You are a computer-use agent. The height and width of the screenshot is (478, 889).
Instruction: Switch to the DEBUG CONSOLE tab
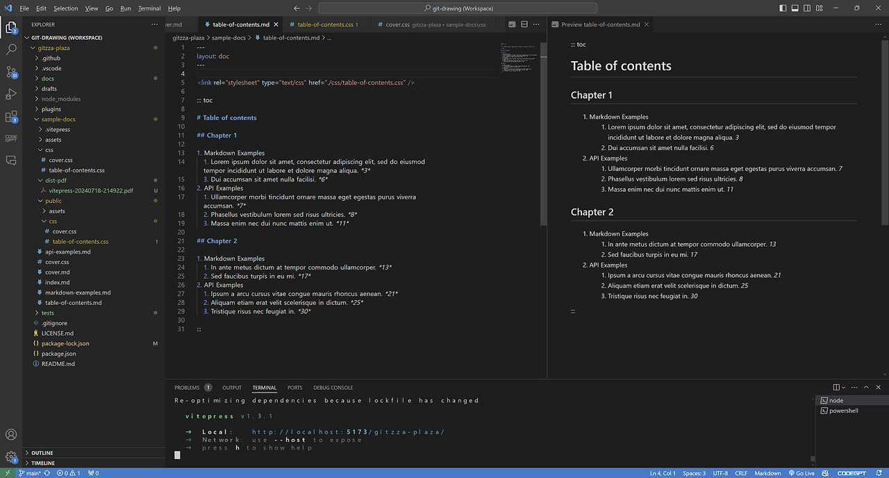[x=333, y=388]
